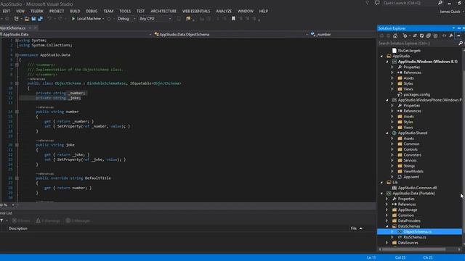
Task: Select AppStudio.Common.dll in Solution Explorer
Action: coord(417,188)
